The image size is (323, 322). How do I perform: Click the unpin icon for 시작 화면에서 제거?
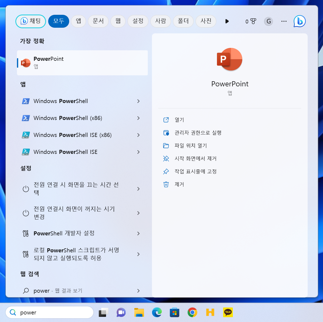coord(166,158)
